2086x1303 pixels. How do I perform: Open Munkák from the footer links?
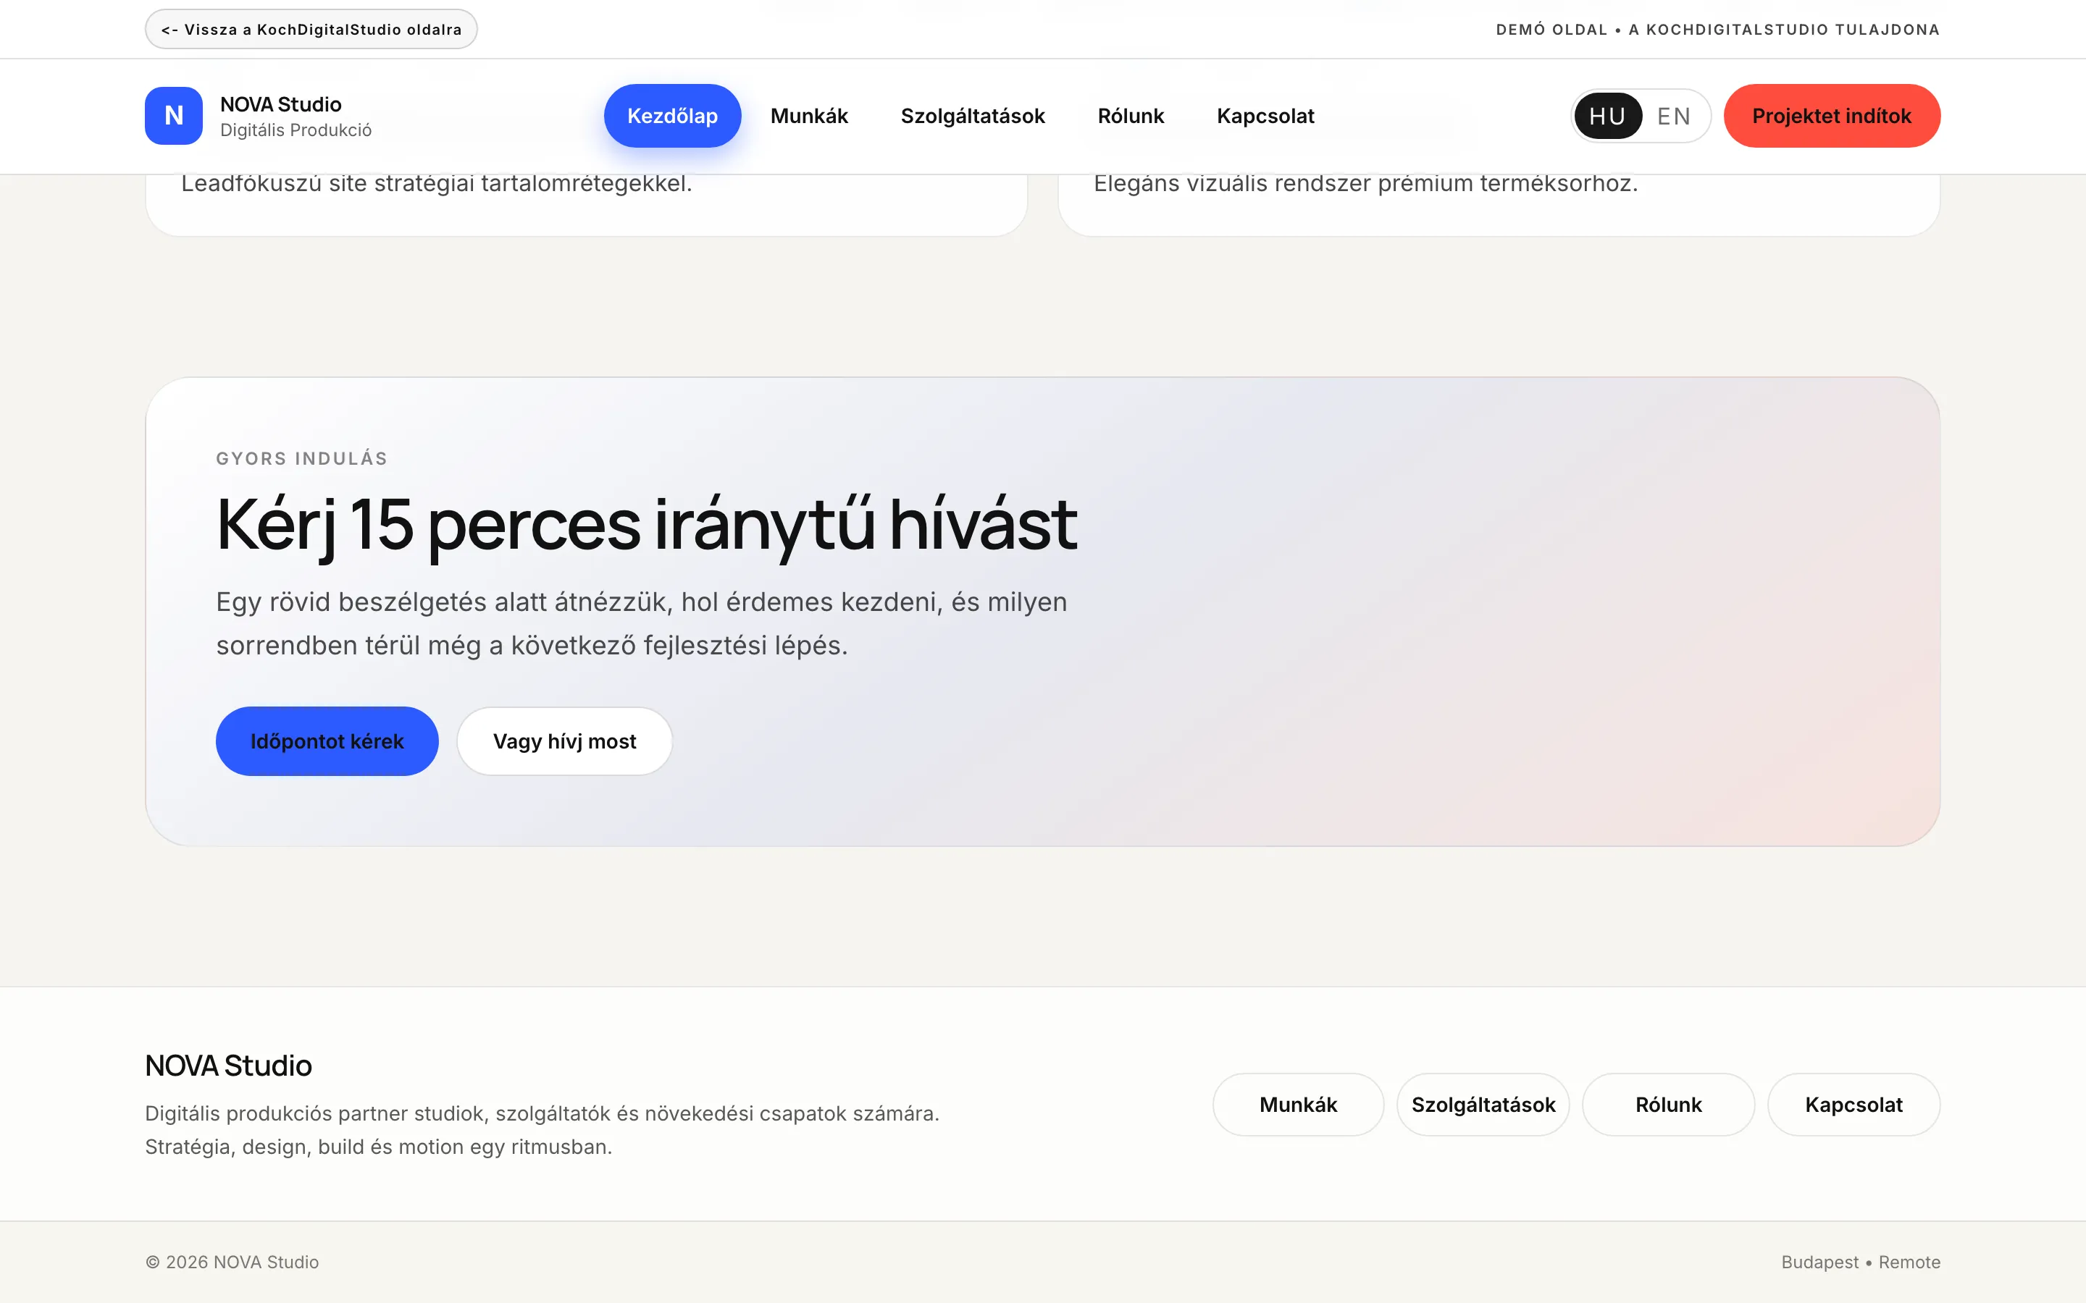[1297, 1104]
